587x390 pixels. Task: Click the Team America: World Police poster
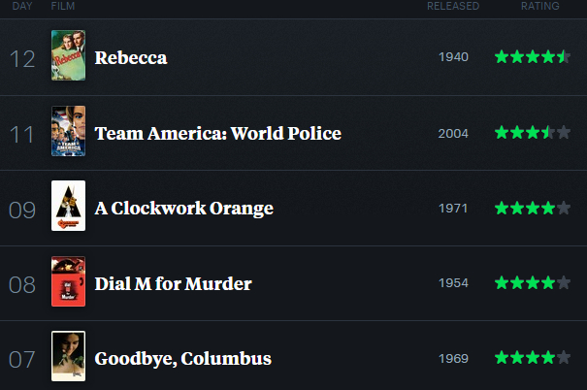tap(68, 132)
